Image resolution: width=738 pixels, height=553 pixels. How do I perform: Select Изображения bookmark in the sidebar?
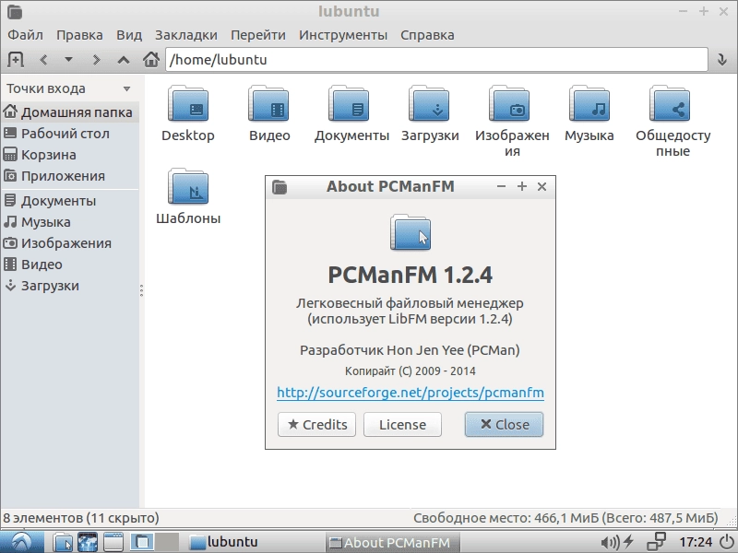[70, 243]
